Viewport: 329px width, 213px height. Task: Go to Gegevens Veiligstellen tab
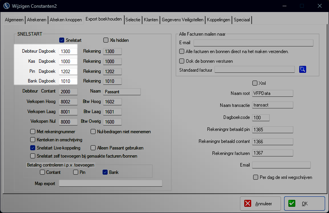[x=183, y=20]
